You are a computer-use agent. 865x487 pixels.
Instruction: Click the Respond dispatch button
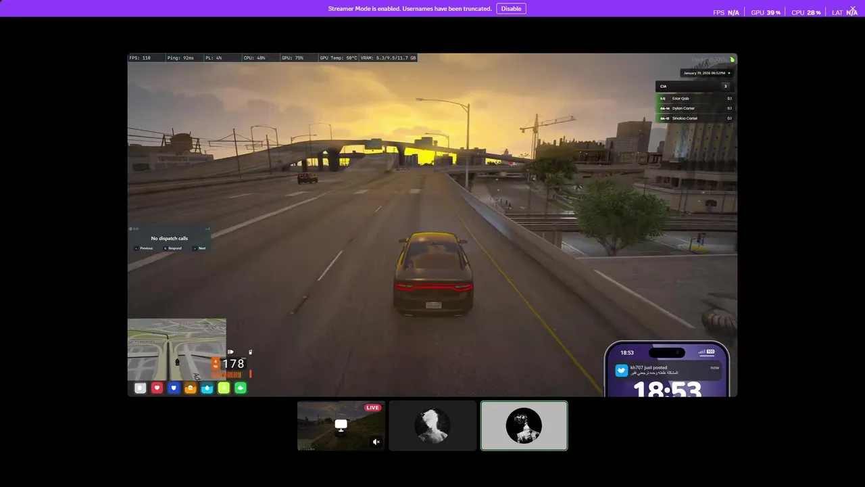pos(173,248)
